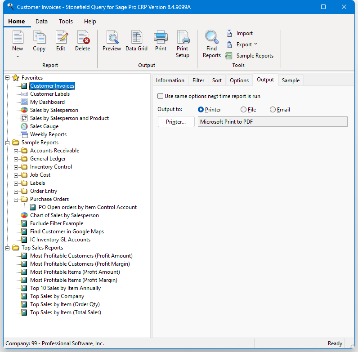Select the Exclude Filter Example report
This screenshot has height=352, width=358.
coord(57,223)
